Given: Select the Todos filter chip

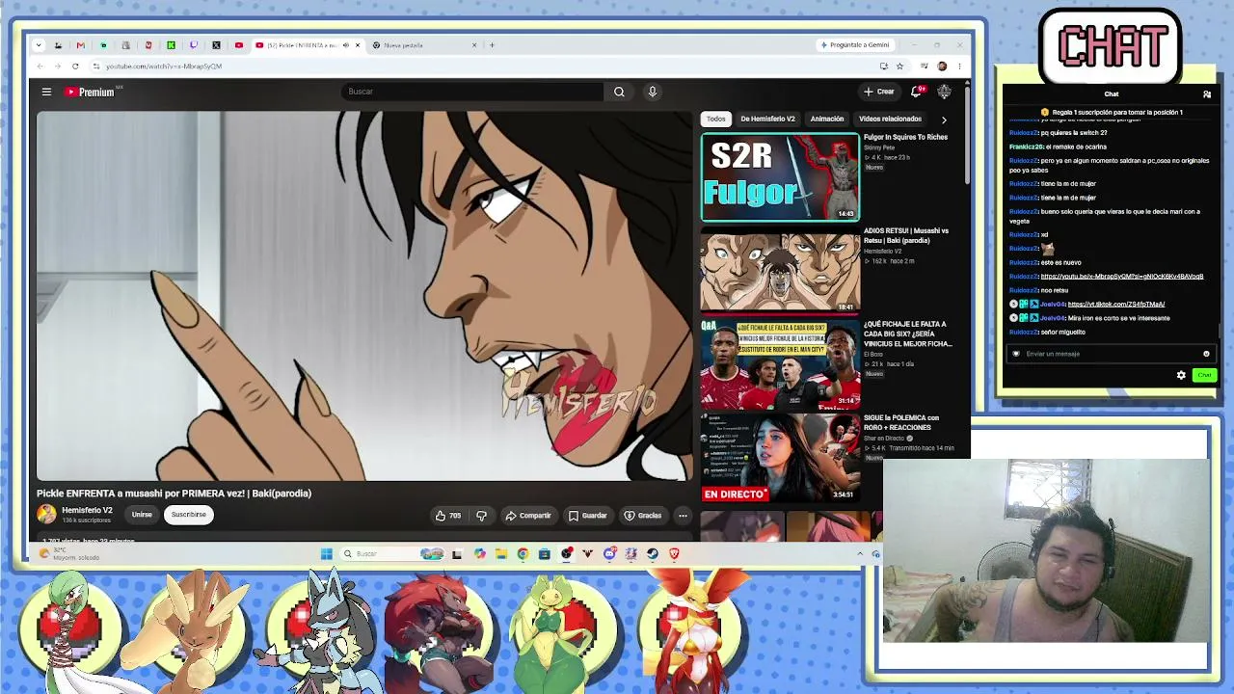Looking at the screenshot, I should (715, 119).
